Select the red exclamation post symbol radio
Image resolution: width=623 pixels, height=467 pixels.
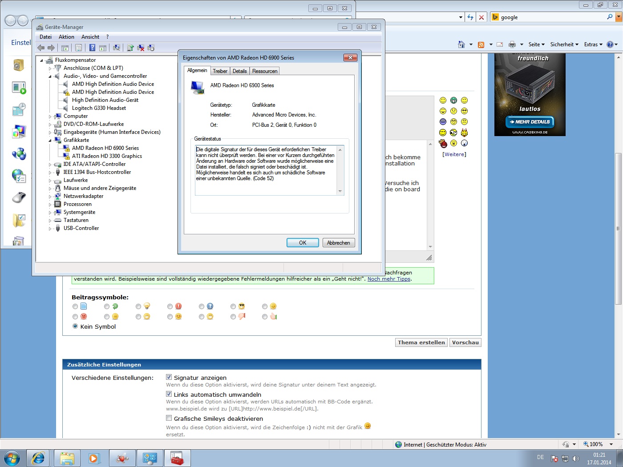coord(170,306)
